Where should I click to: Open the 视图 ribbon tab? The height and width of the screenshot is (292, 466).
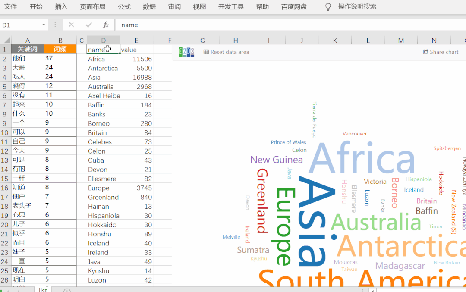coord(199,7)
